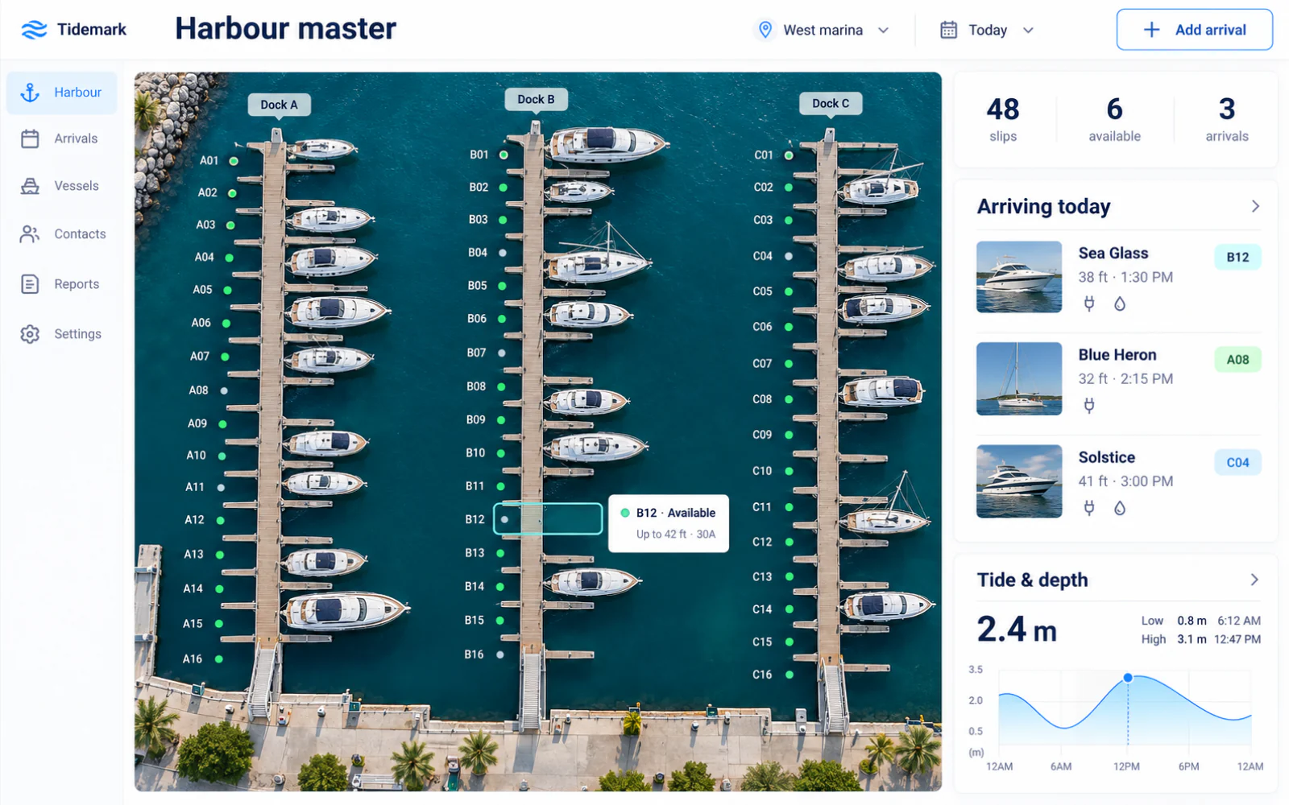Click the power plug icon under Solstice
Viewport: 1289px width, 805px height.
(x=1089, y=508)
